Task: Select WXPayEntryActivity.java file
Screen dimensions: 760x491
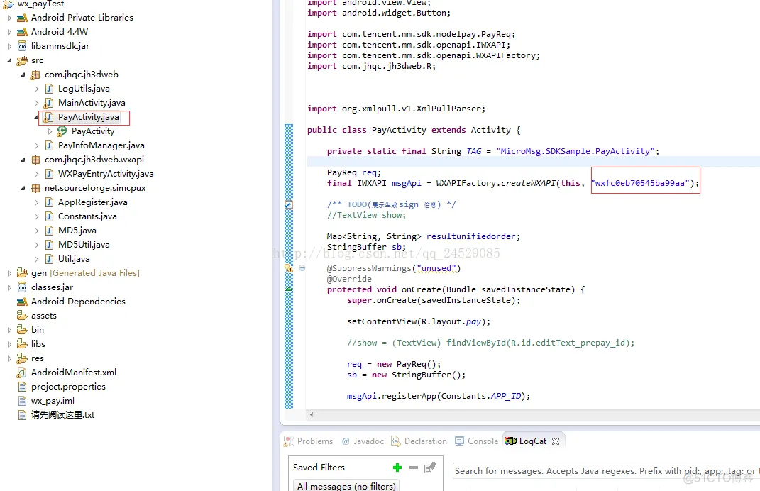Action: tap(106, 174)
